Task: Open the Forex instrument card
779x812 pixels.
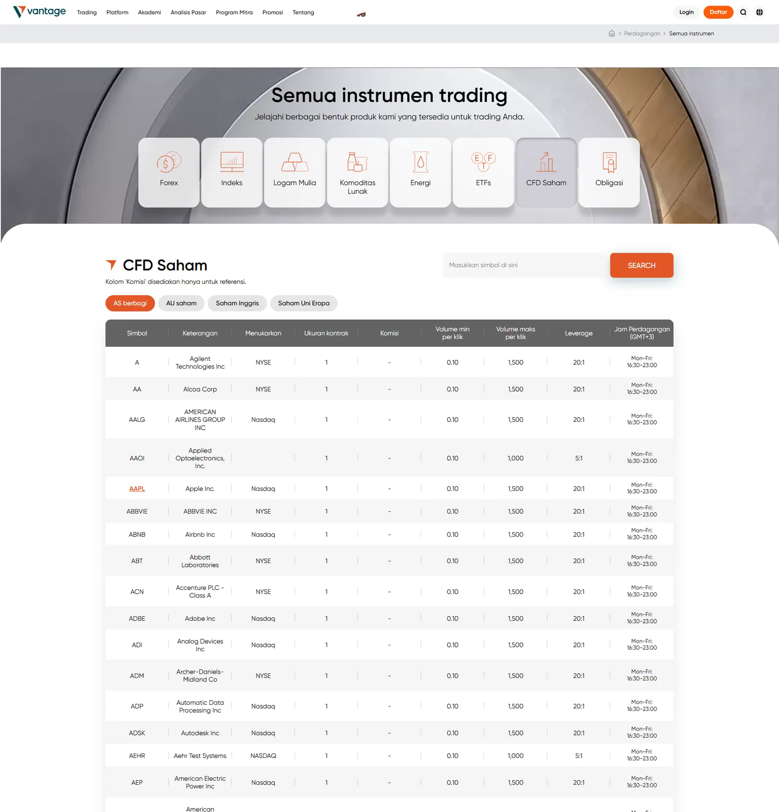Action: tap(169, 172)
